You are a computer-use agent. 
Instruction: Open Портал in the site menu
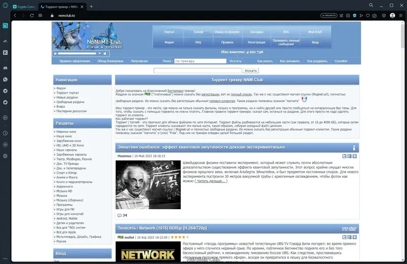[x=169, y=32]
